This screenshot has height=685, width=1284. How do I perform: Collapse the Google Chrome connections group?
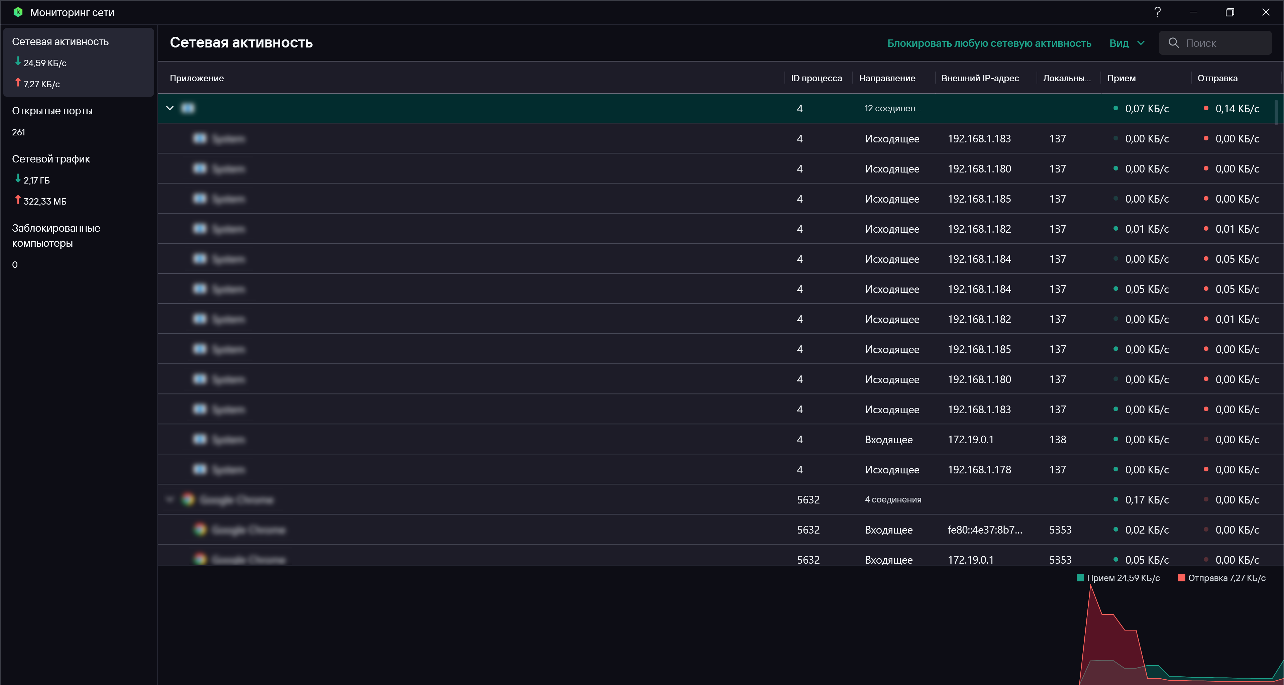170,499
